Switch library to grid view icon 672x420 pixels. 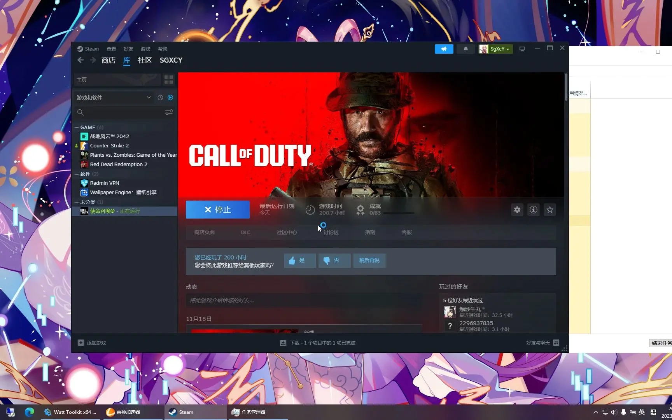tap(169, 79)
